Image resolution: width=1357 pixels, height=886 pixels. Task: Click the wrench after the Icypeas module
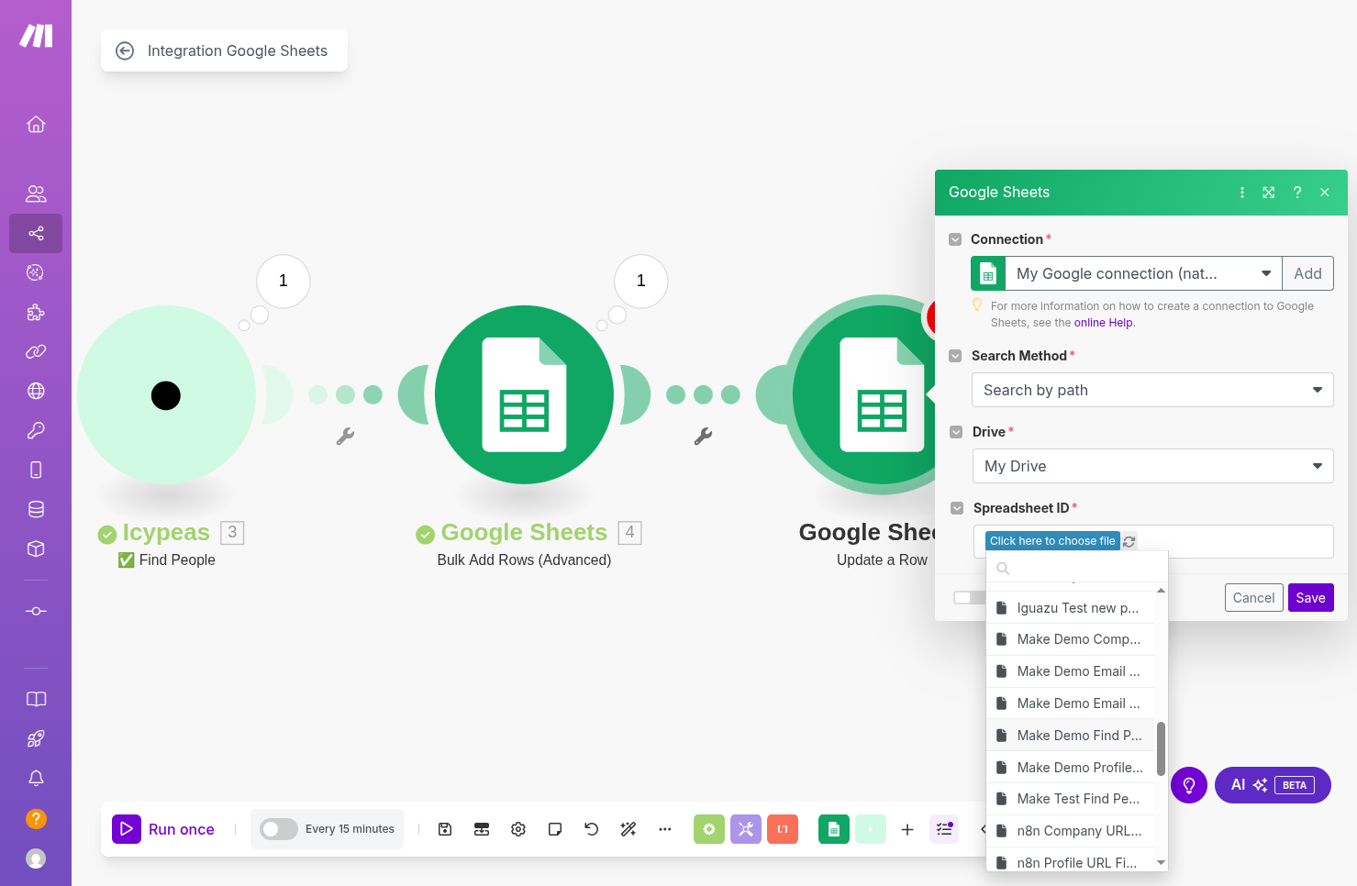point(345,437)
